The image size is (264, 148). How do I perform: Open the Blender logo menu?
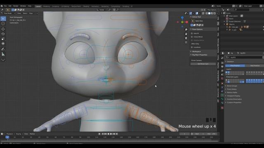point(2,6)
